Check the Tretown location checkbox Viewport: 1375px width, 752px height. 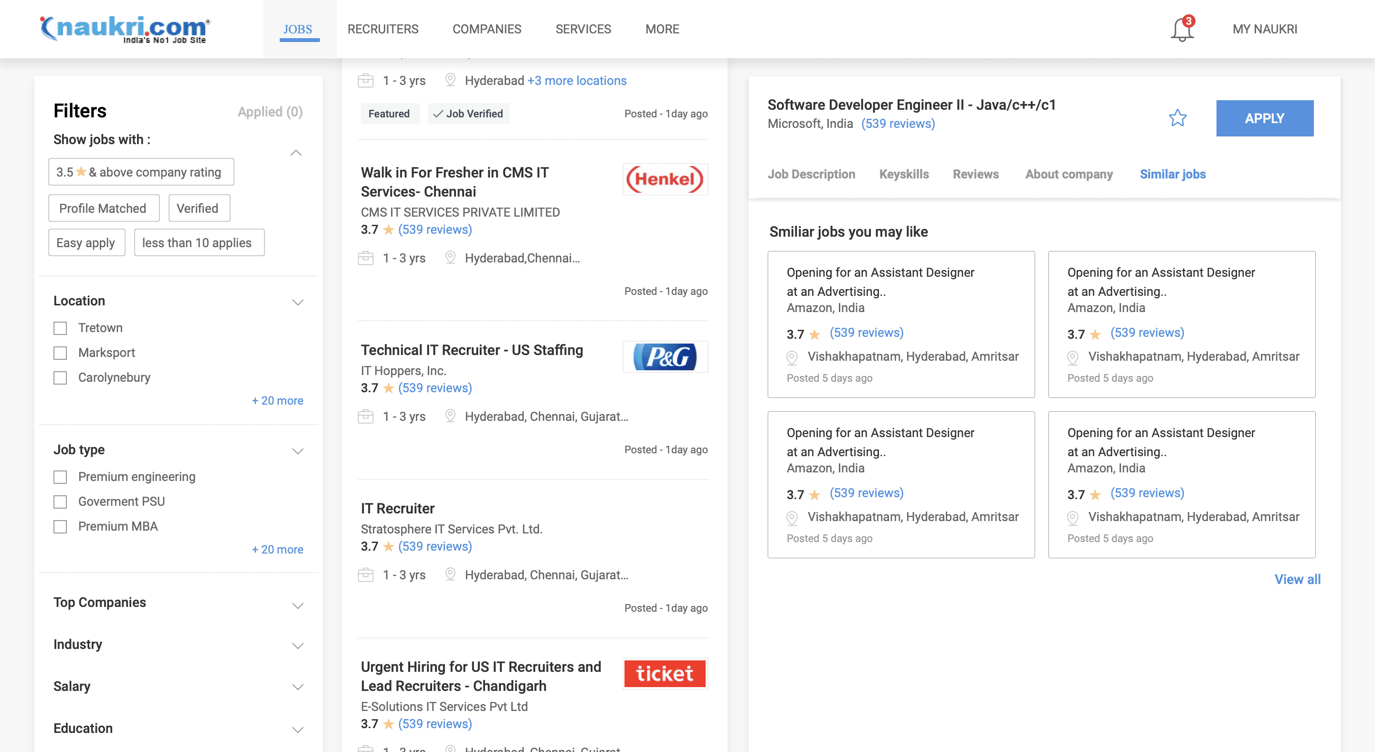[60, 328]
